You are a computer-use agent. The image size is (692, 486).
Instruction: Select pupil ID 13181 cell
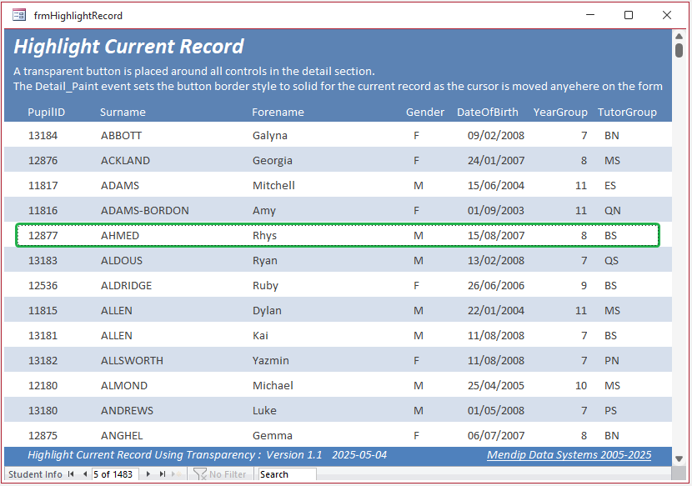point(43,335)
